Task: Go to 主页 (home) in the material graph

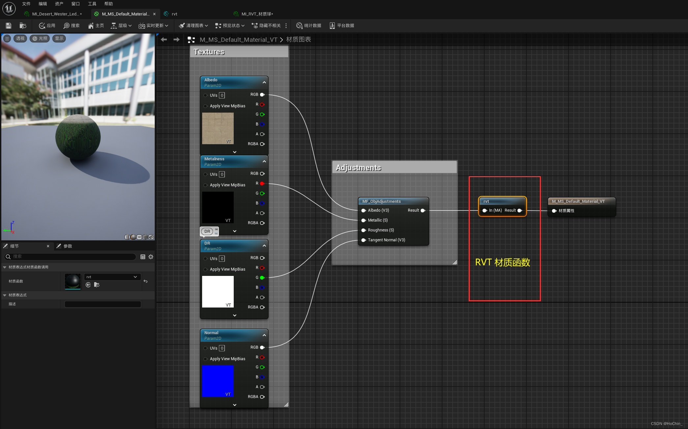Action: (96, 25)
